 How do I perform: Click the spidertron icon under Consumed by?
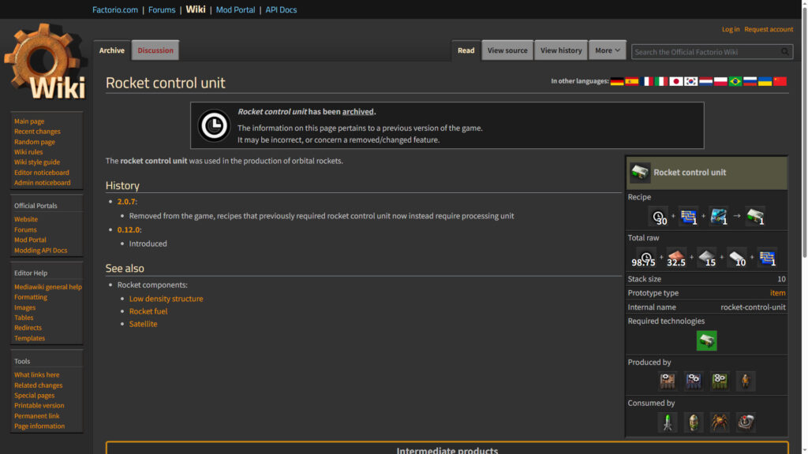coord(720,422)
